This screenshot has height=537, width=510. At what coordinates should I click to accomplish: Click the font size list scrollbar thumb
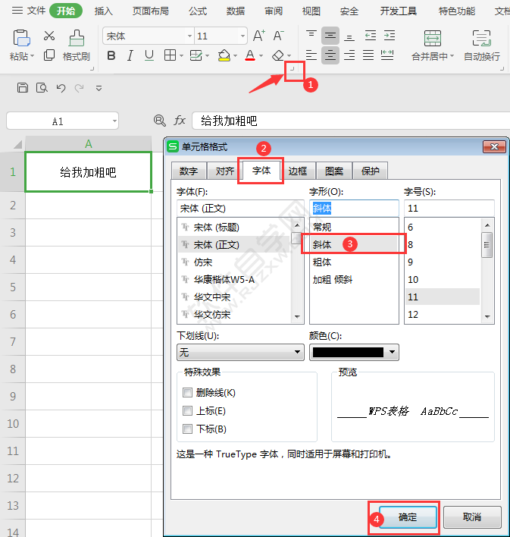pos(487,245)
